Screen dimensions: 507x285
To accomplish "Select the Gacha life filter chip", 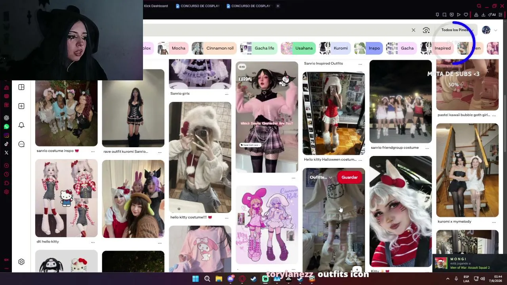I will 259,48.
